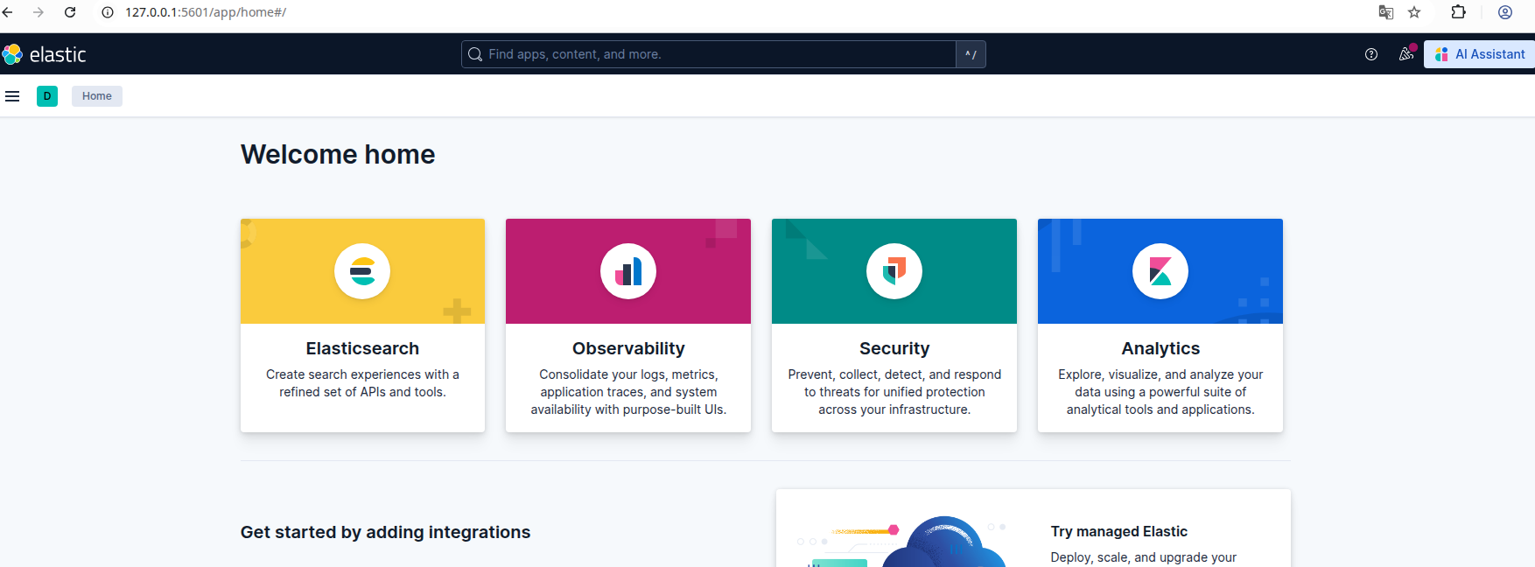Viewport: 1535px width, 567px height.
Task: Click the Security shield icon
Action: 894,271
